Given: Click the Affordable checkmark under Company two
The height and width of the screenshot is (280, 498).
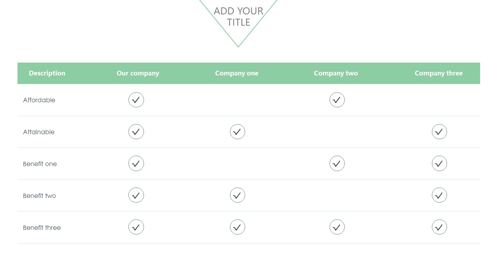Looking at the screenshot, I should pyautogui.click(x=337, y=100).
